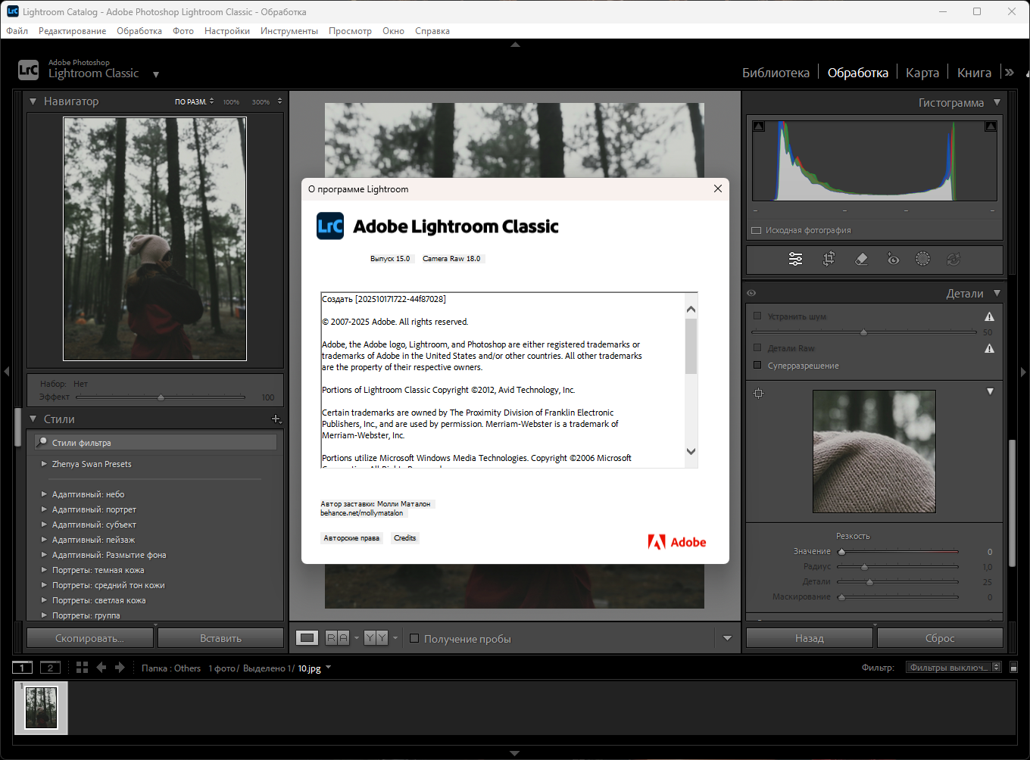Switch to grid view in filmstrip bar
This screenshot has width=1030, height=760.
tap(82, 667)
